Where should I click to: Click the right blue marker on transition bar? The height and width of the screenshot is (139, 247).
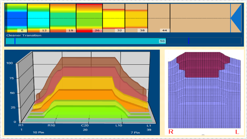coord(189,41)
